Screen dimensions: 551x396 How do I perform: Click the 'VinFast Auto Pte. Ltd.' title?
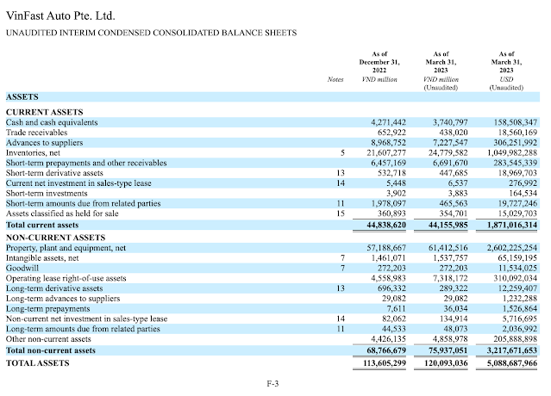[x=60, y=15]
